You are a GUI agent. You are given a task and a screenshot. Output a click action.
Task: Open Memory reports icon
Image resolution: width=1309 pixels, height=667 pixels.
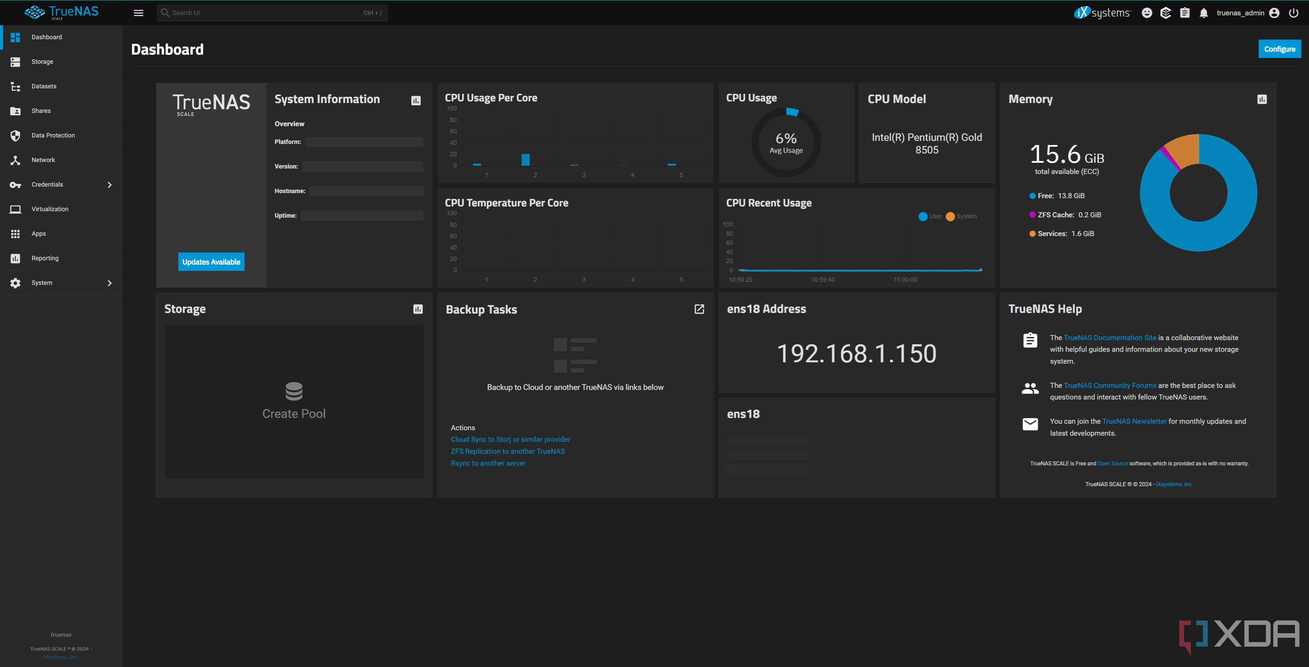[1262, 100]
